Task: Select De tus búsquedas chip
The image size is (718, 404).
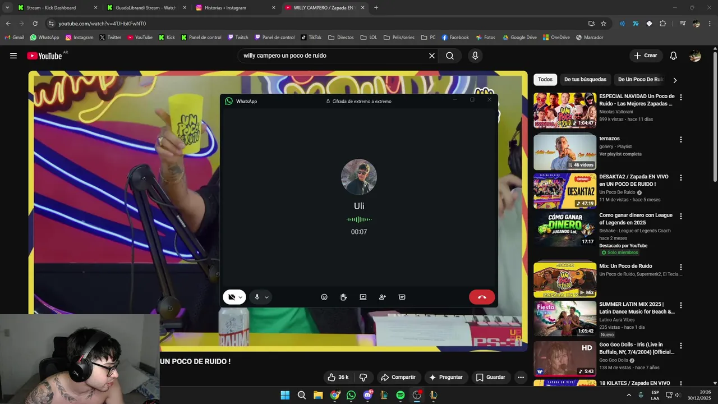Action: [x=585, y=80]
